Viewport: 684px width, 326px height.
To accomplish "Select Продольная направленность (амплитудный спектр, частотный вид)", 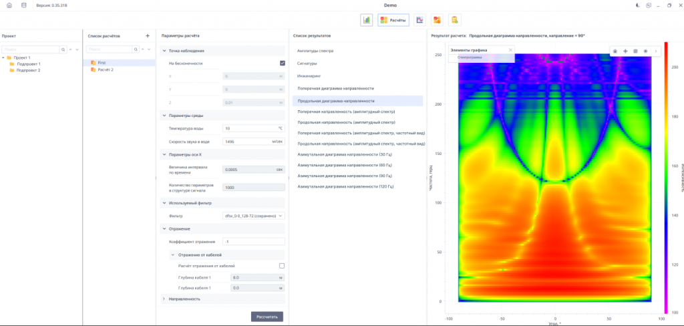I will click(361, 144).
